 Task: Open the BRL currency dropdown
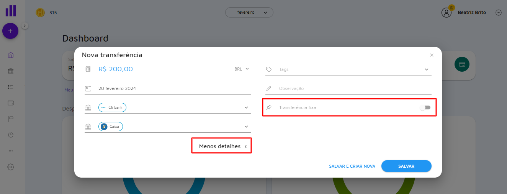(x=242, y=69)
